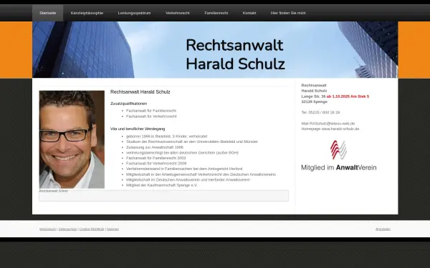Click the Anwaltverein logo icon
Viewport: 430px width, 268px height.
(339, 149)
